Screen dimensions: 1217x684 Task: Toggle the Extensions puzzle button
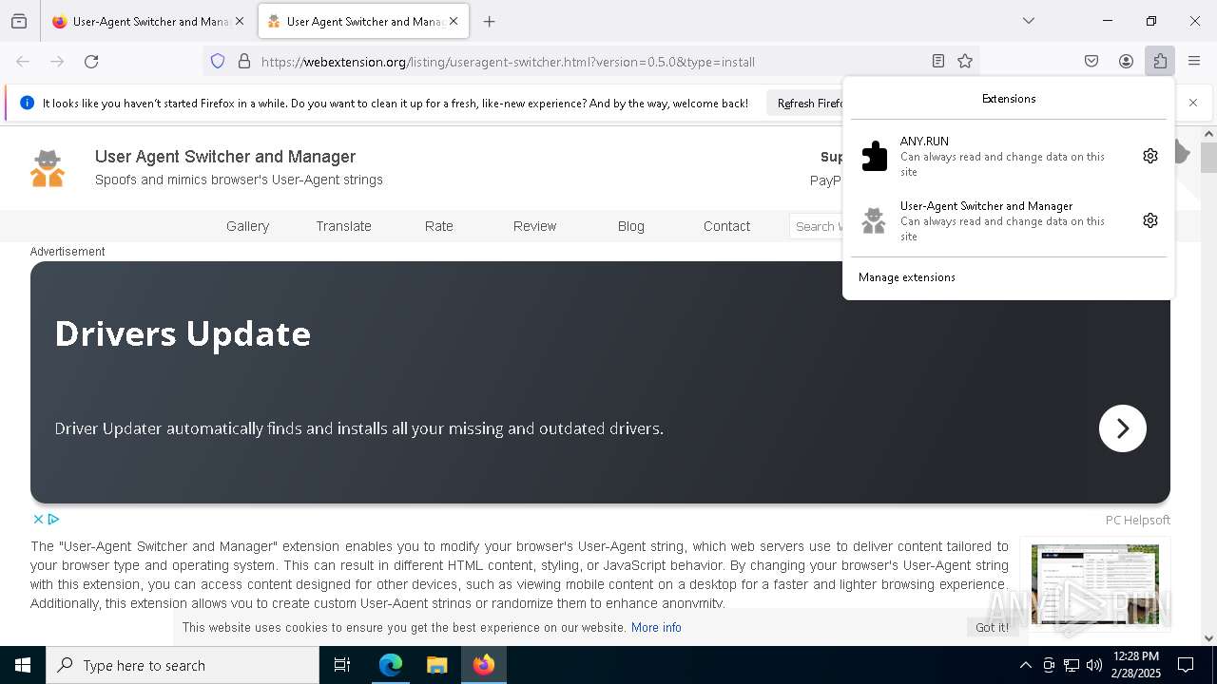tap(1160, 62)
